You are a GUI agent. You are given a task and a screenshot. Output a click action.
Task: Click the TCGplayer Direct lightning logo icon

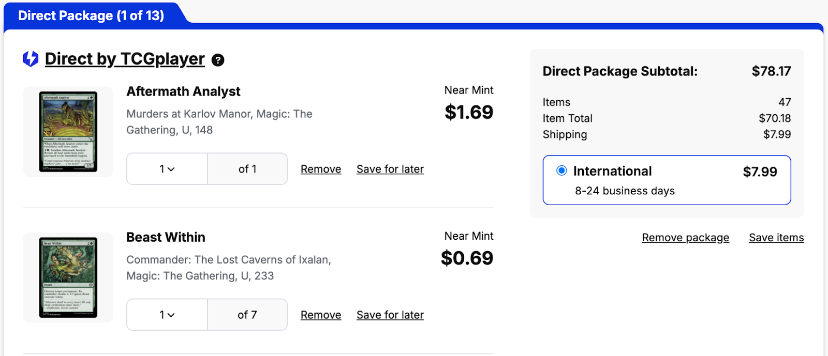31,59
